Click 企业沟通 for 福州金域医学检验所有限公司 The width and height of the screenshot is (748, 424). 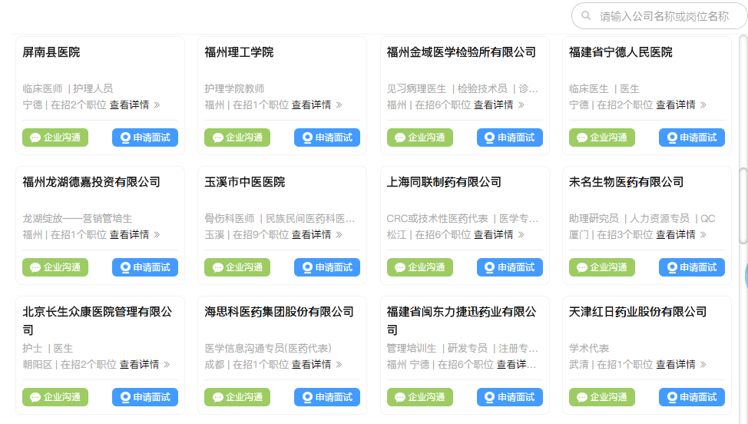[x=420, y=137]
